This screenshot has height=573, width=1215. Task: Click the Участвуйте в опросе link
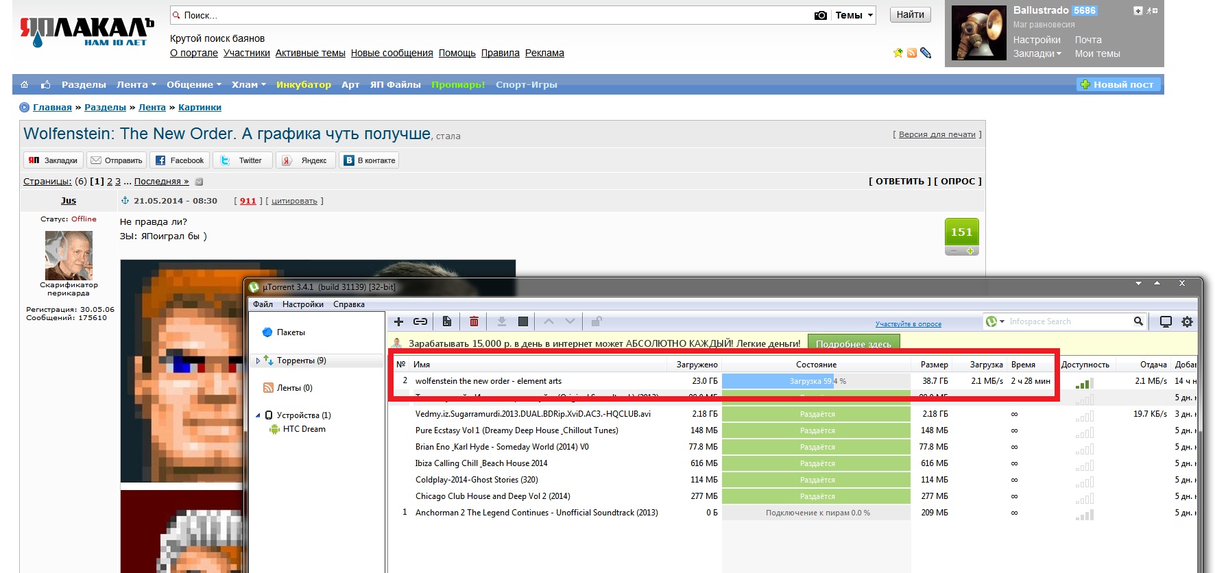pos(909,324)
